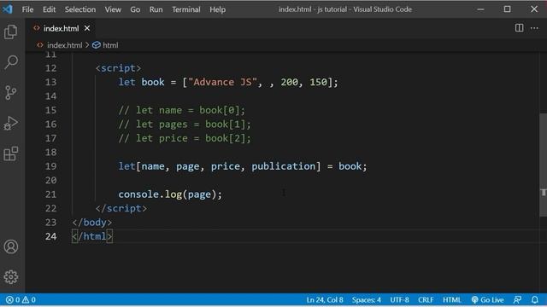Image resolution: width=547 pixels, height=307 pixels.
Task: Click comment line let price = book[2]
Action: click(x=185, y=138)
